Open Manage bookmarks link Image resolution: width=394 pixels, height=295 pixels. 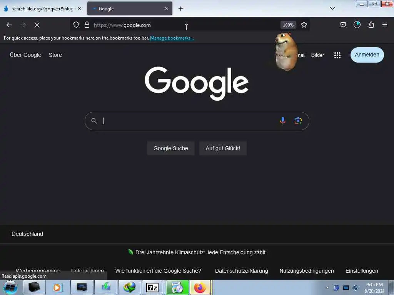pyautogui.click(x=172, y=38)
